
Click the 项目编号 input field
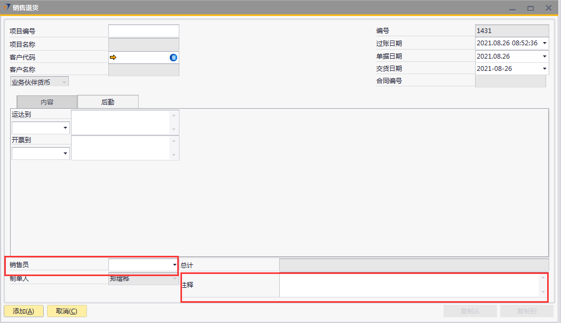tap(144, 31)
